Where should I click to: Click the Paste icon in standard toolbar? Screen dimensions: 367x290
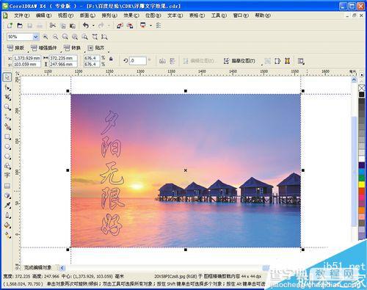point(73,26)
